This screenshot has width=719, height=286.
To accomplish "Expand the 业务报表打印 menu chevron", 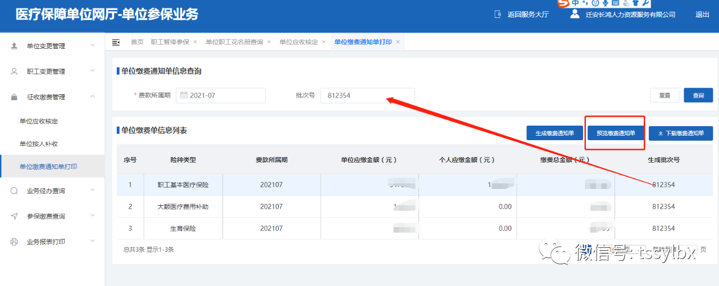I will 93,242.
